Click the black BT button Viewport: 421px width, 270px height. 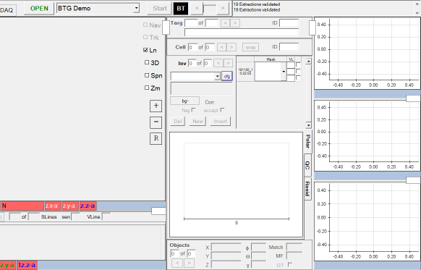pyautogui.click(x=181, y=9)
